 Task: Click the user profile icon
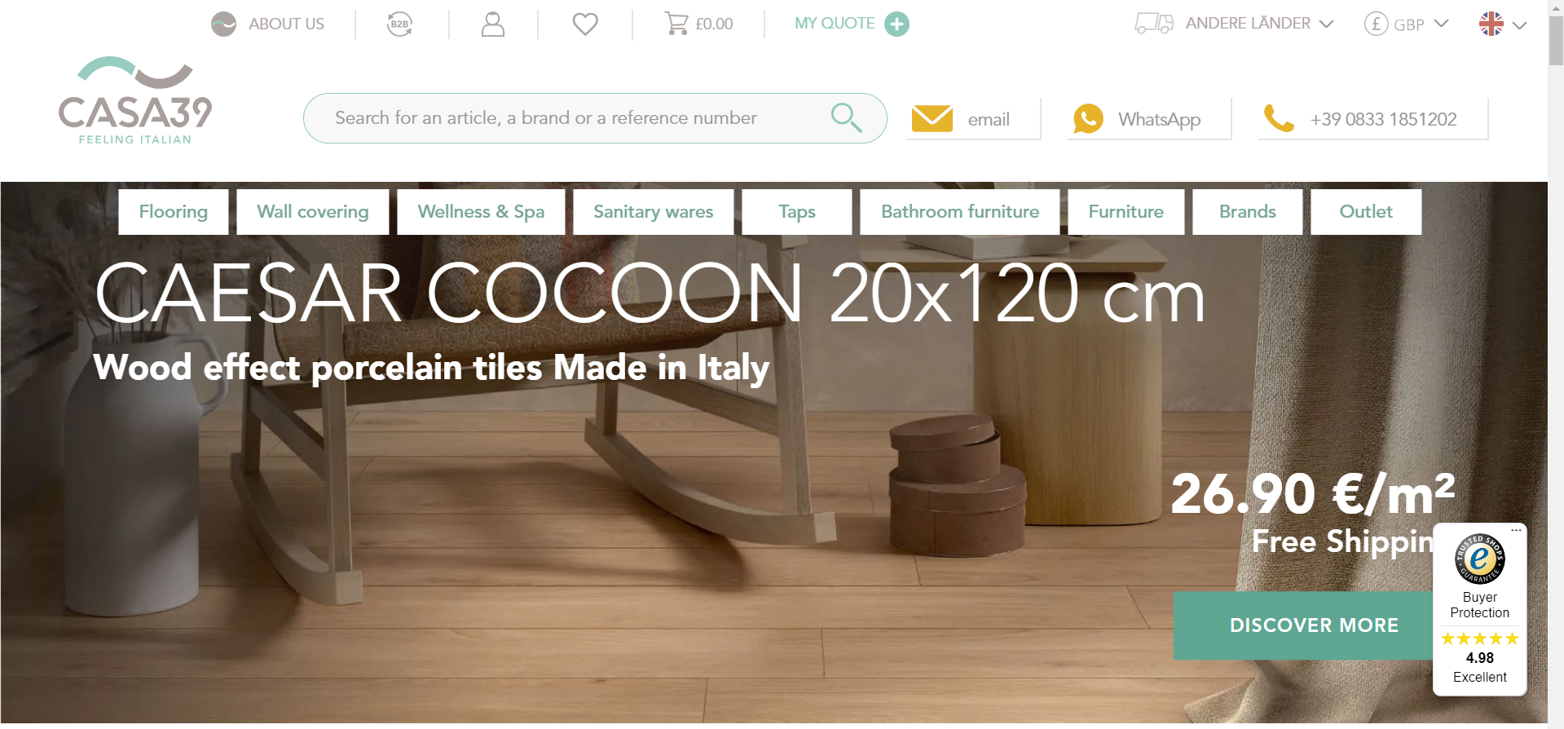[x=493, y=24]
